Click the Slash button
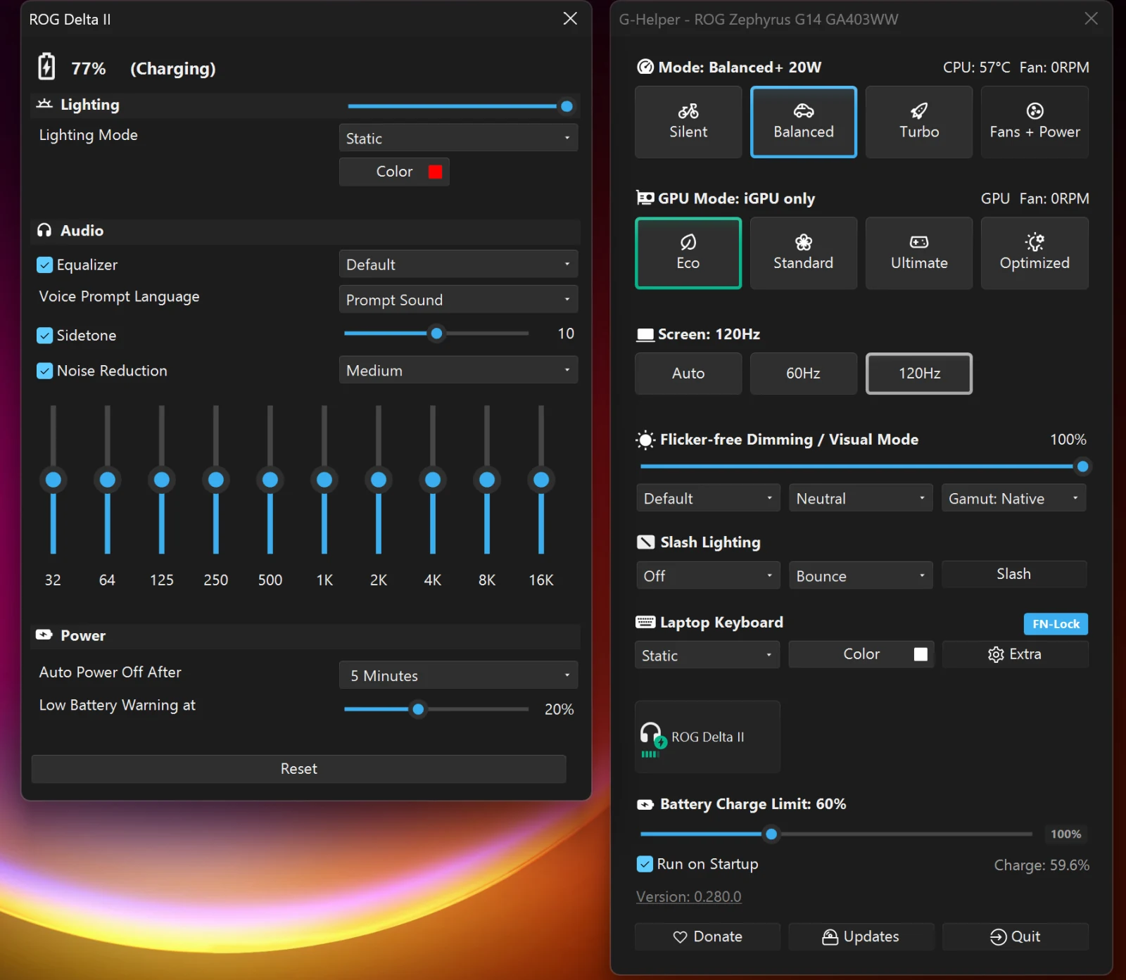Screen dimensions: 1126x980 click(x=1014, y=574)
